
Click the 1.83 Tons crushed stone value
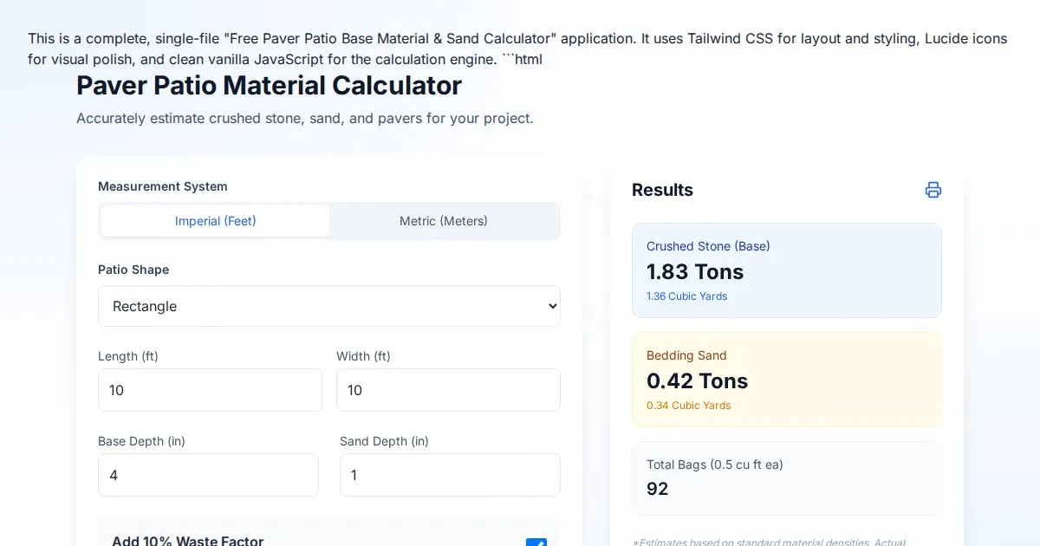[x=695, y=272]
